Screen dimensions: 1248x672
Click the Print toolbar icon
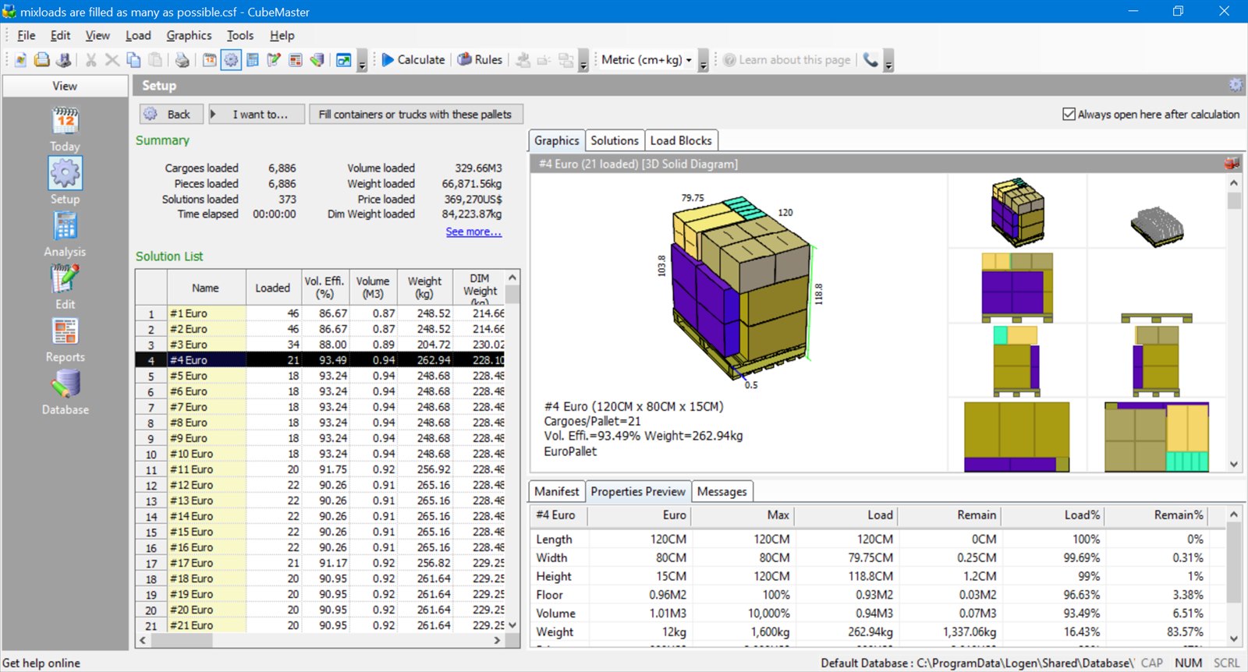point(182,60)
